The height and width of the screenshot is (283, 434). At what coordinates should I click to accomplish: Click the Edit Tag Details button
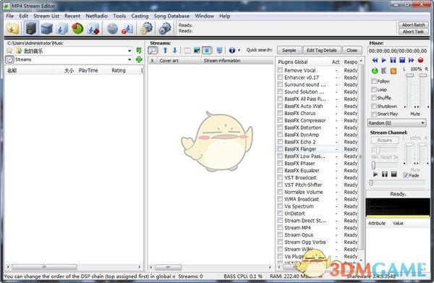point(322,51)
